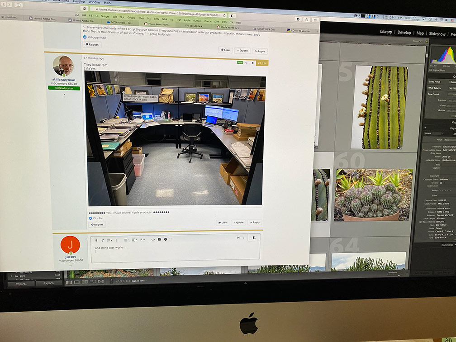
Task: Open the paragraph format dropdown in editor
Action: coord(142,240)
